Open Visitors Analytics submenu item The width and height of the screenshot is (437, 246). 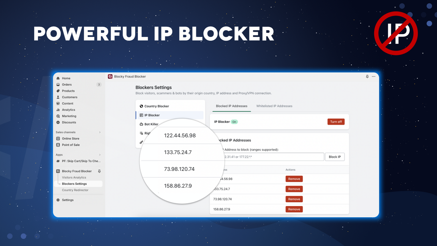click(x=74, y=178)
